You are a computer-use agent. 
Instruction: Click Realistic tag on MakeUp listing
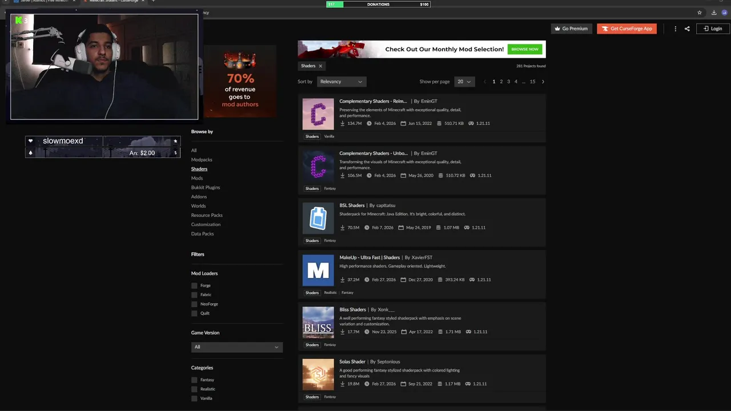click(330, 293)
